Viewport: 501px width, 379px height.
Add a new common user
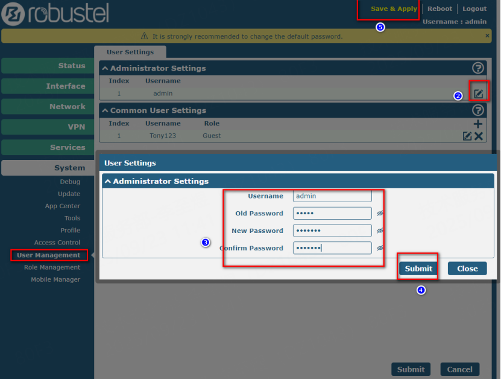click(x=477, y=124)
